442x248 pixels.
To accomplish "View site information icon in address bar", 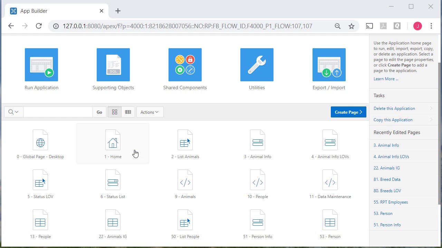I will [56, 26].
